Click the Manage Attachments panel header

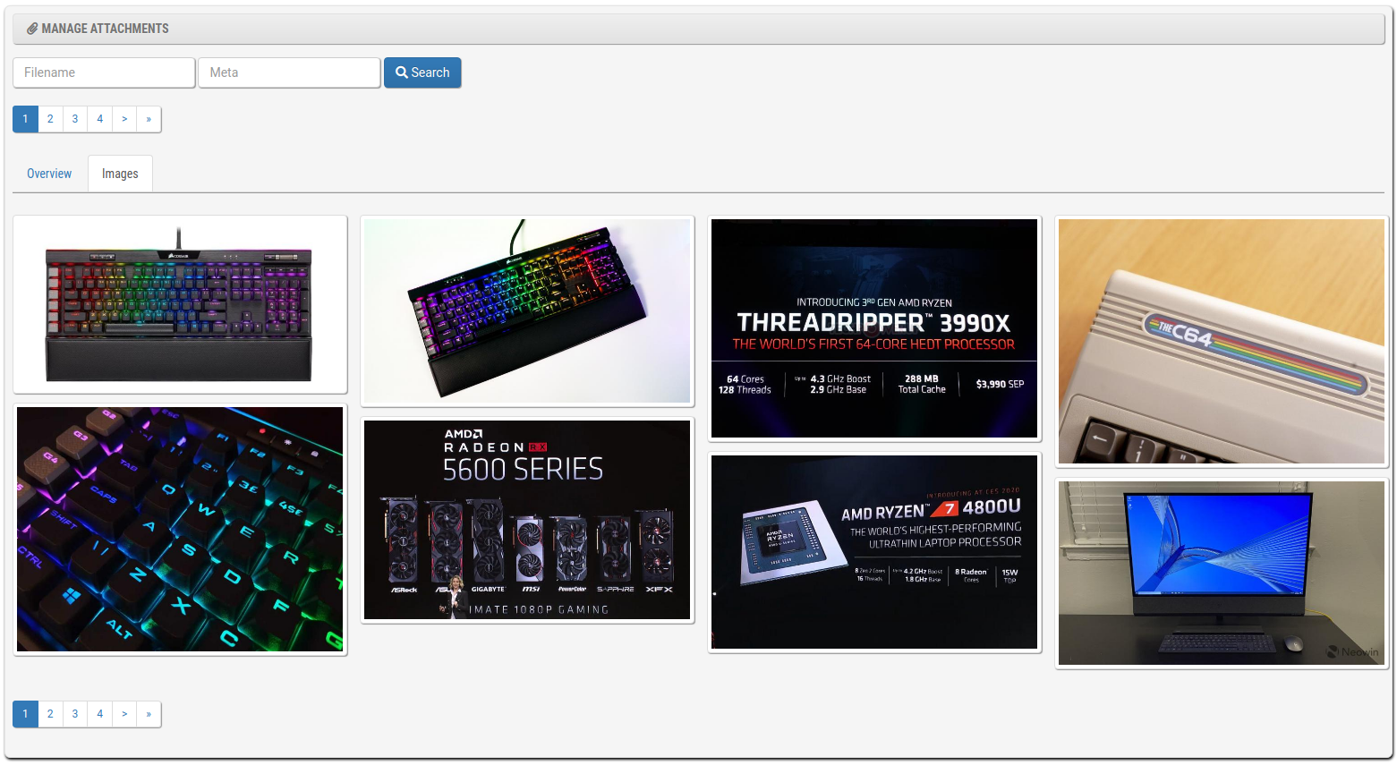(699, 29)
